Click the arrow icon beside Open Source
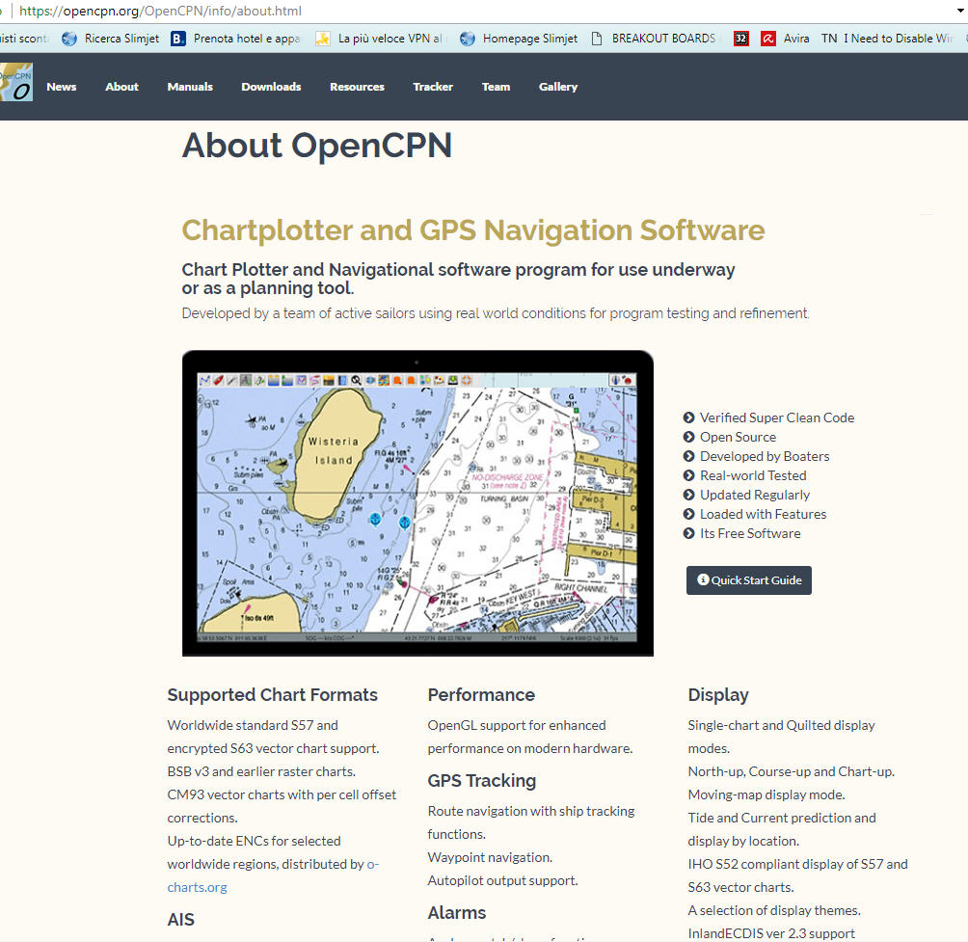968x942 pixels. [689, 437]
